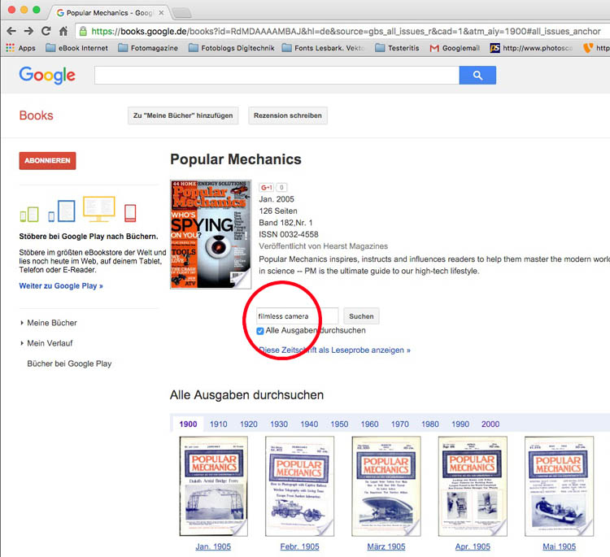Open the Bücher bei Google Play link
Image resolution: width=610 pixels, height=557 pixels.
[69, 363]
